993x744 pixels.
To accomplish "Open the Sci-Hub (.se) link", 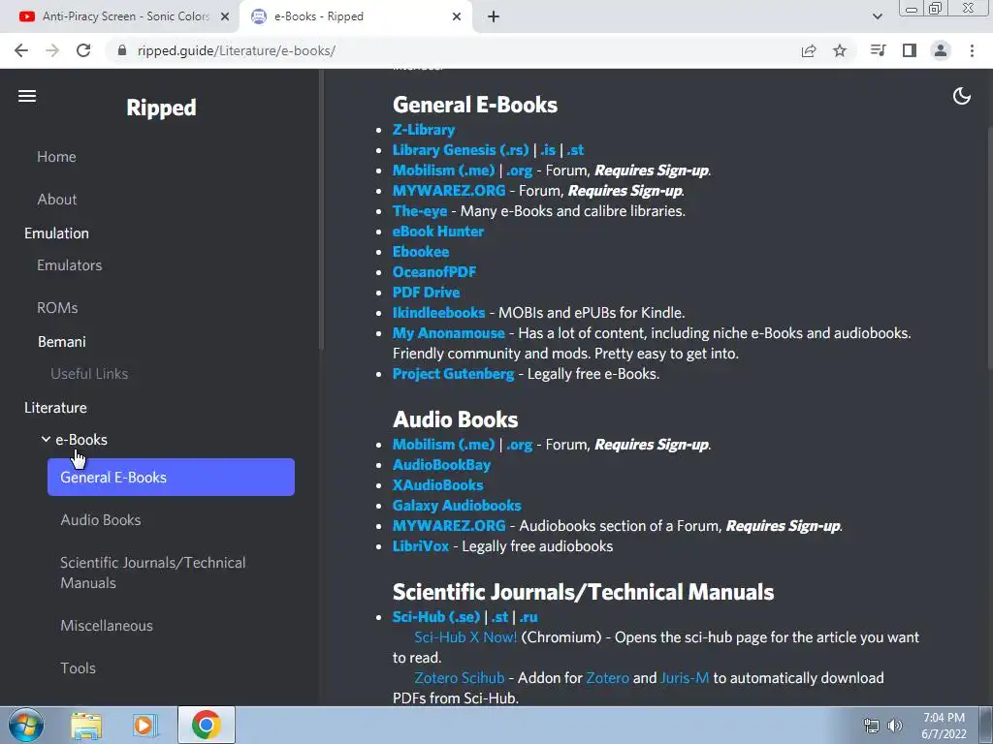I will [436, 617].
